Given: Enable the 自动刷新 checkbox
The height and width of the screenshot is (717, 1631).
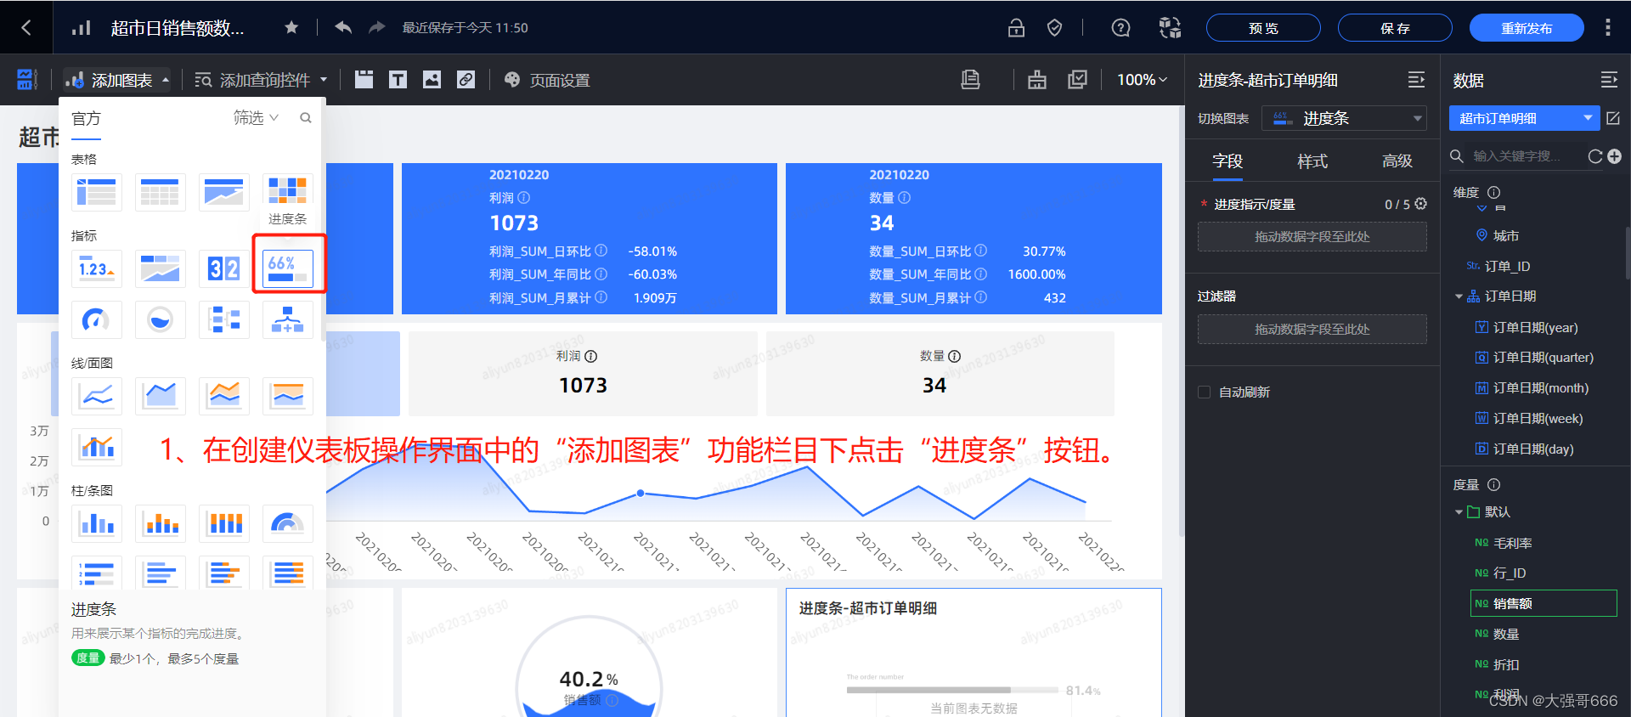Looking at the screenshot, I should pyautogui.click(x=1204, y=392).
